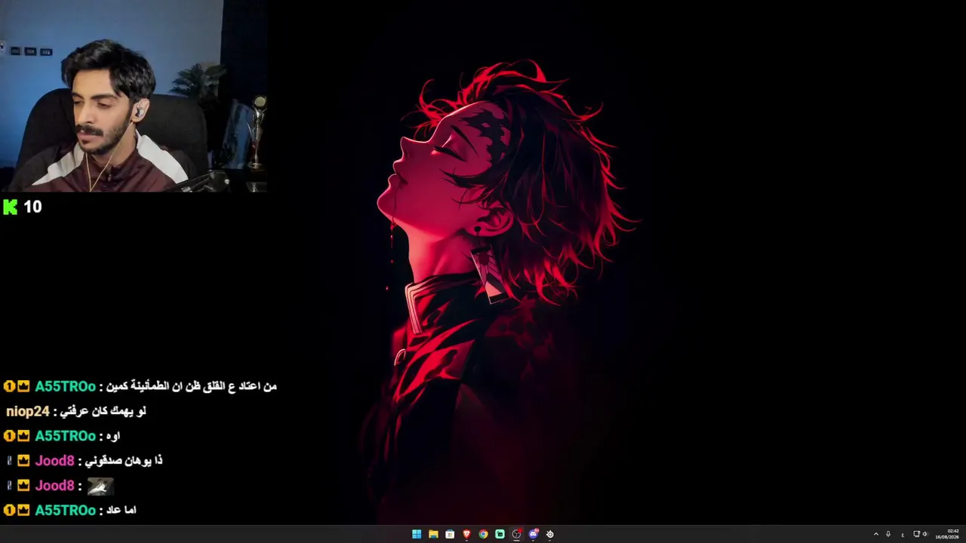
Task: Show hidden icons in the system tray
Action: 876,534
